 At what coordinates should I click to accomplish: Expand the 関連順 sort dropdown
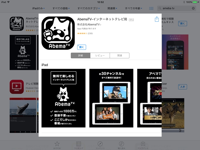coord(112,8)
